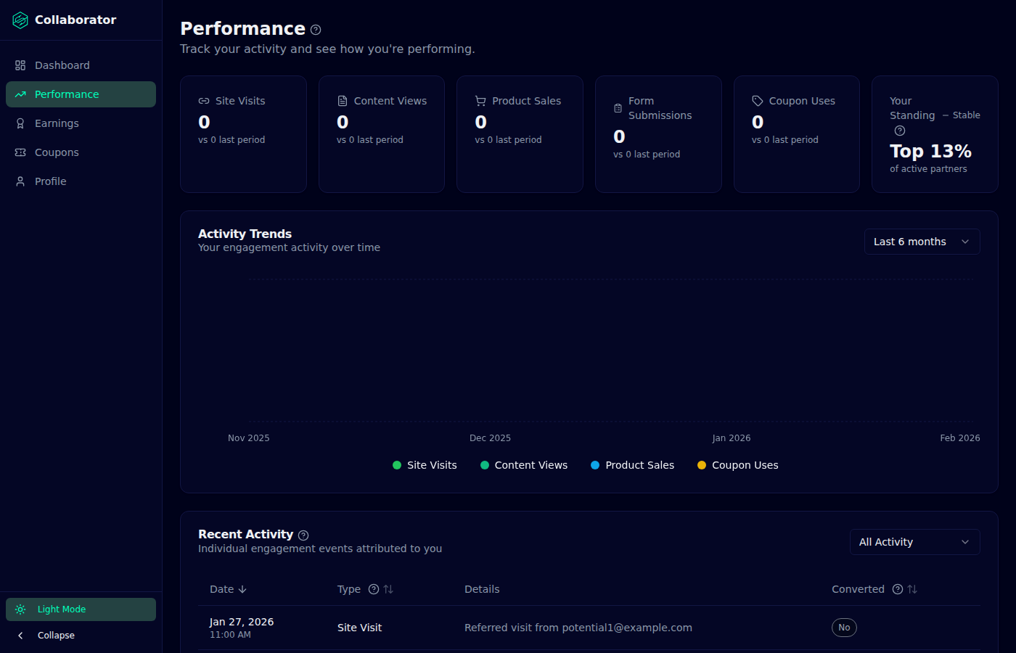Image resolution: width=1016 pixels, height=653 pixels.
Task: Open the Dashboard menu item
Action: coord(81,65)
